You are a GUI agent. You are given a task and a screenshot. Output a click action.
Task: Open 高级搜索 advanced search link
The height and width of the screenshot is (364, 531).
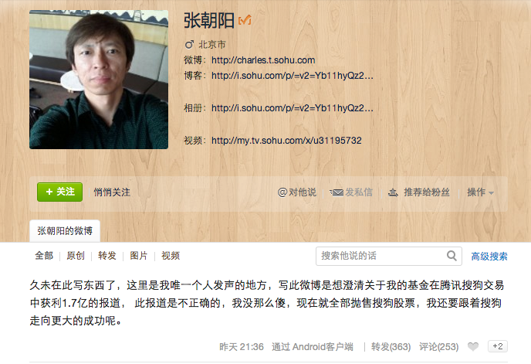pos(489,256)
